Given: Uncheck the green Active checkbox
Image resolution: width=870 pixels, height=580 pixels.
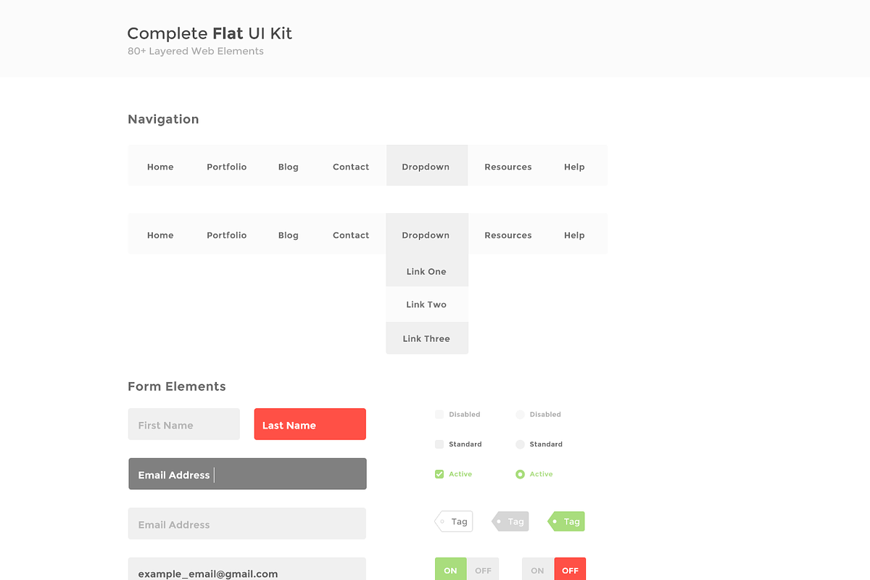Looking at the screenshot, I should pos(439,473).
